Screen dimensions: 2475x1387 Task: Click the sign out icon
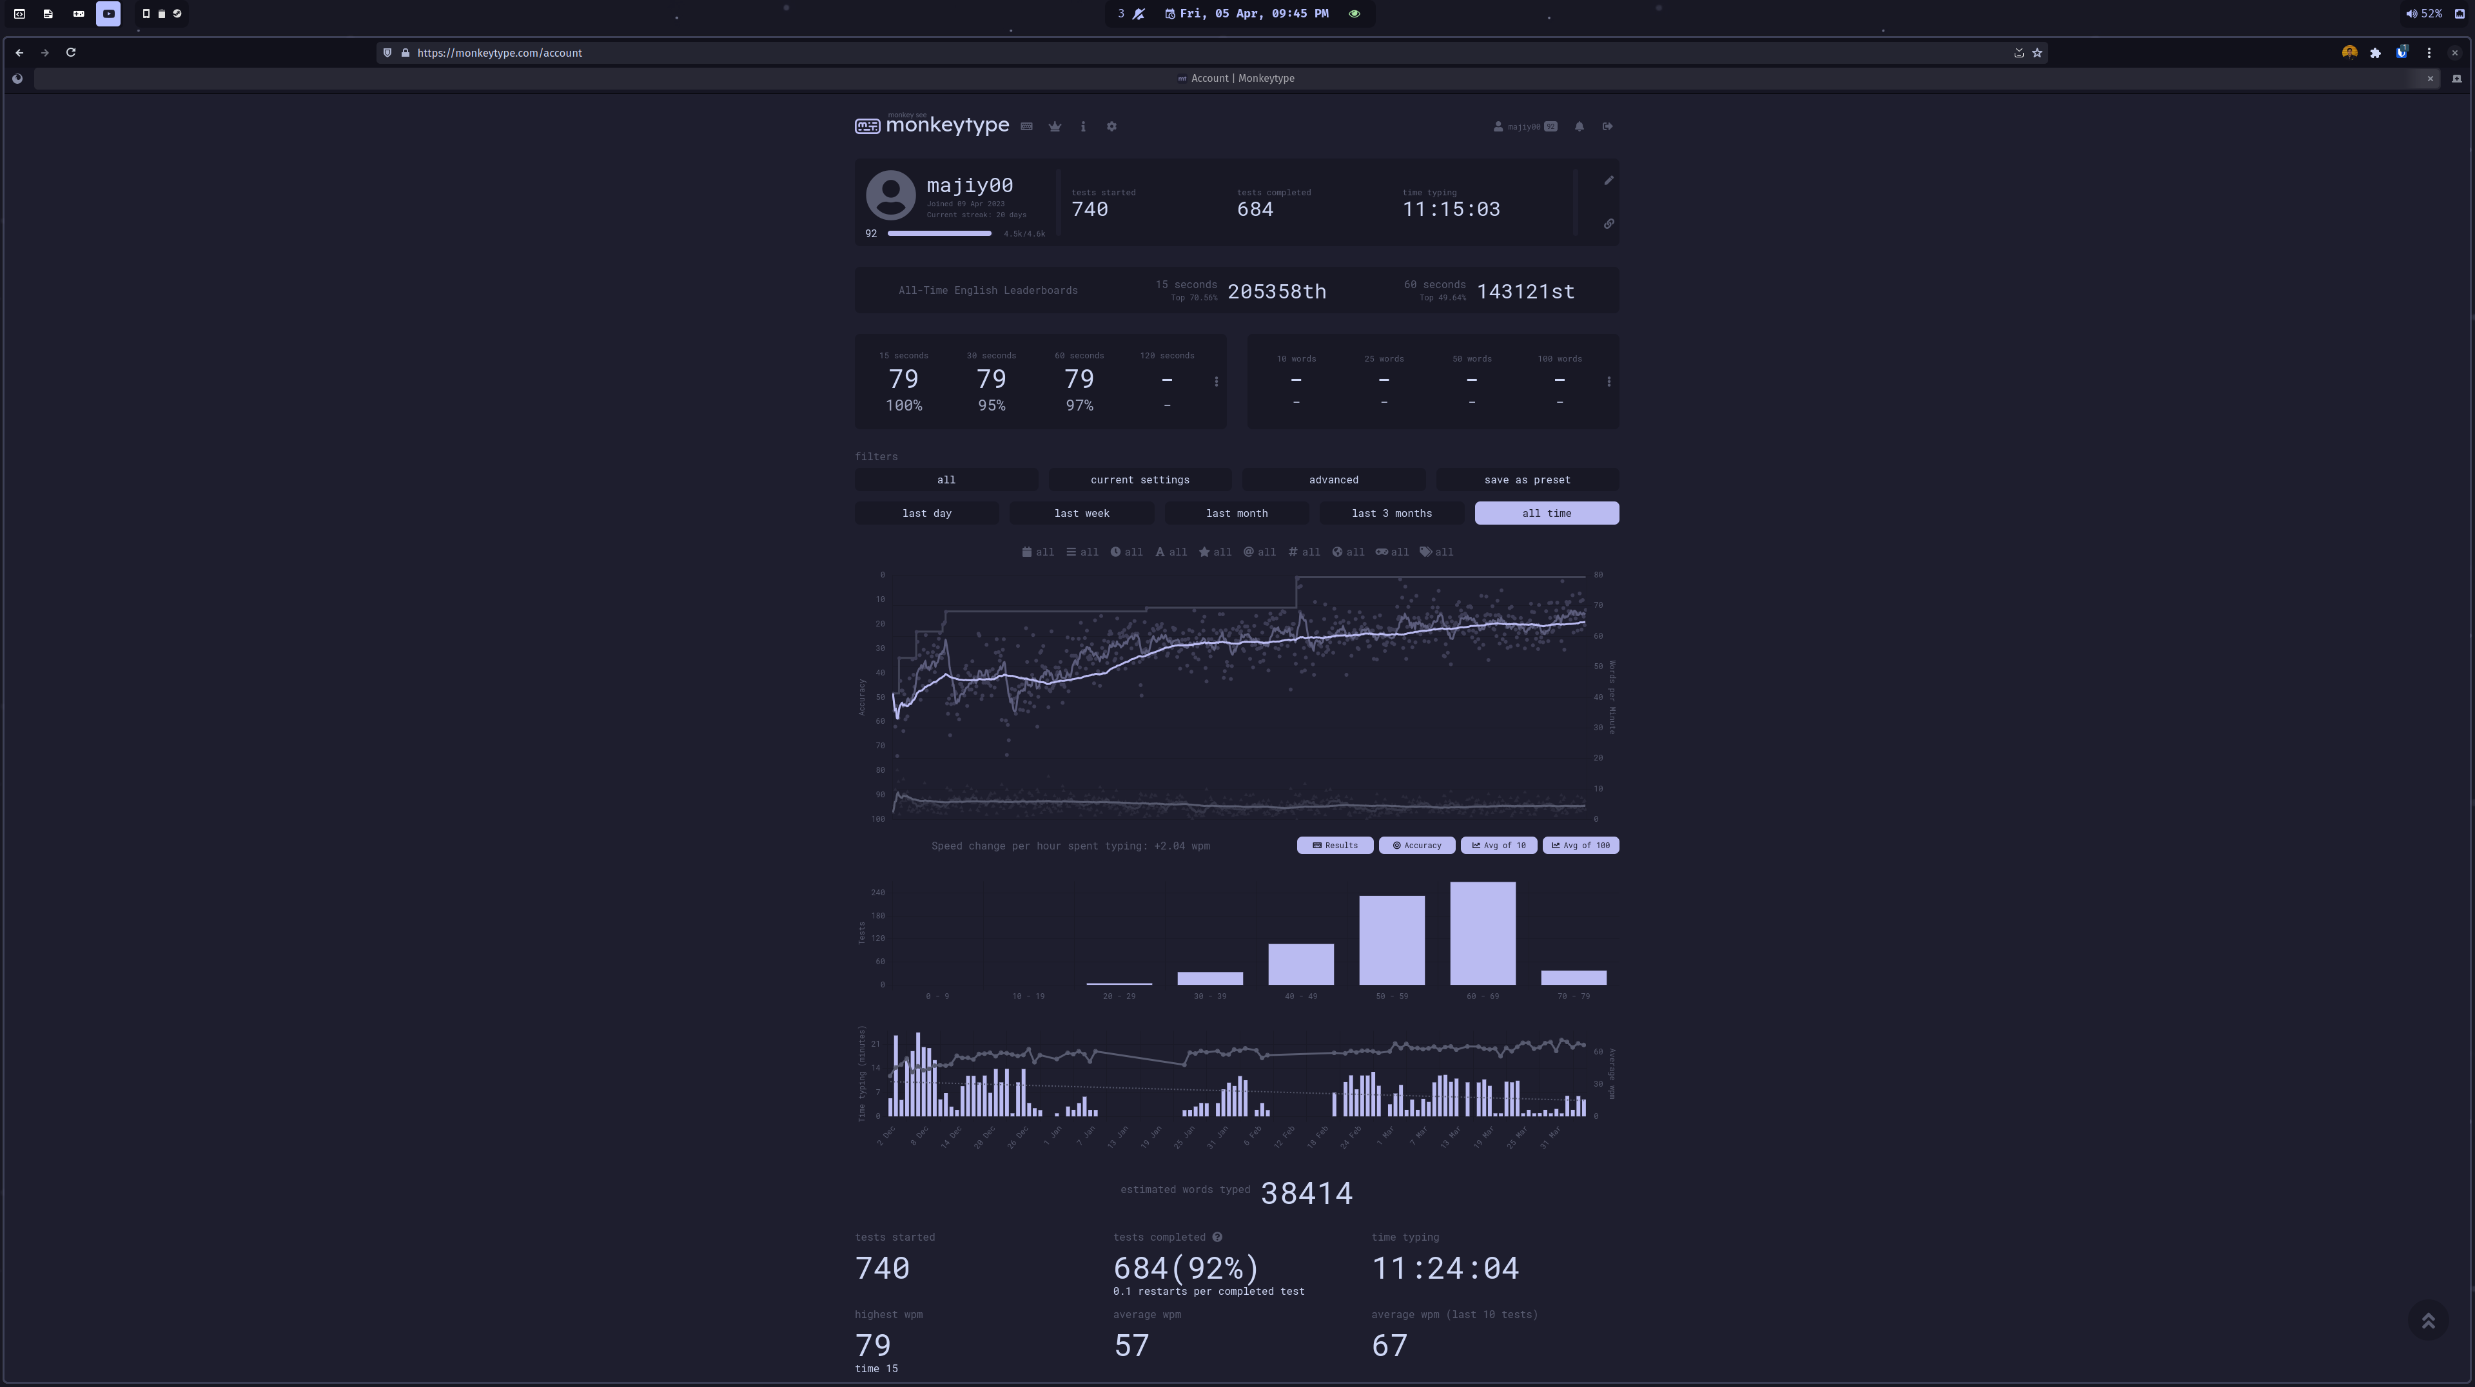pyautogui.click(x=1607, y=127)
